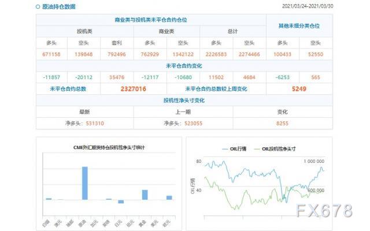
Task: Click the 原油持仓数据 section title
Action: [59, 6]
